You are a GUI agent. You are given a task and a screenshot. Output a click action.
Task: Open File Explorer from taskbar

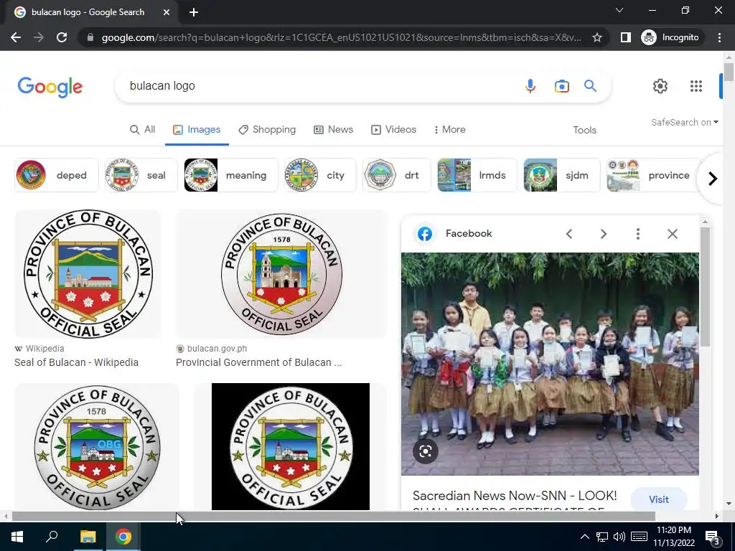[88, 537]
